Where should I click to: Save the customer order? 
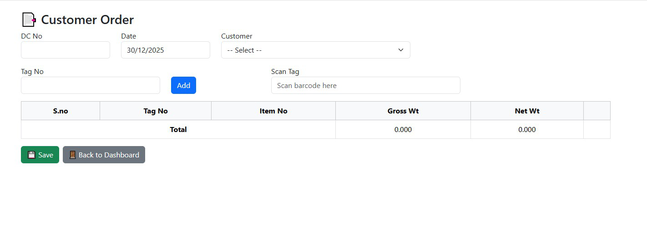40,155
